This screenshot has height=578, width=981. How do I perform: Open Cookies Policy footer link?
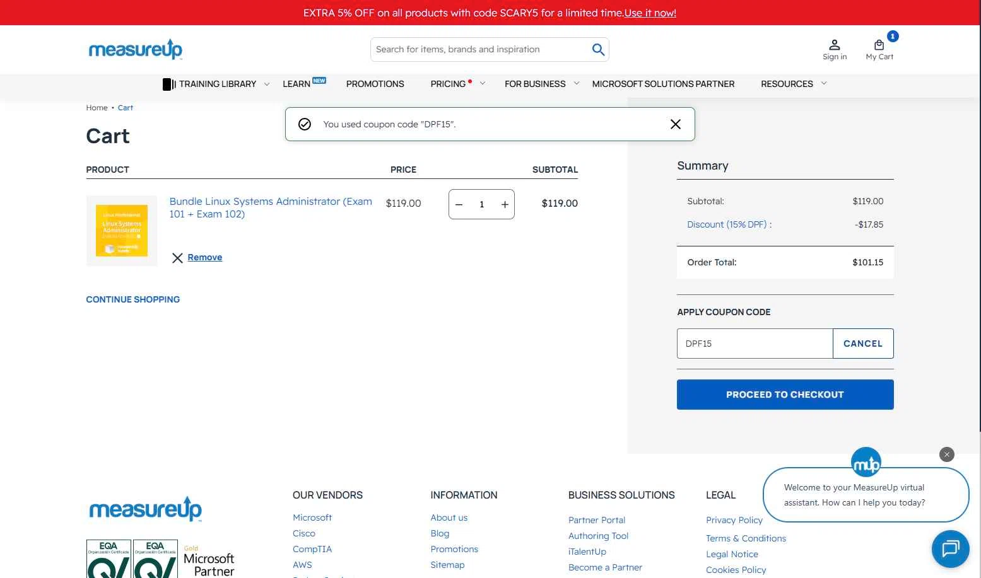pyautogui.click(x=736, y=570)
